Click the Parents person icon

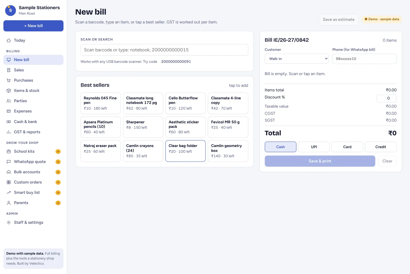click(9, 203)
